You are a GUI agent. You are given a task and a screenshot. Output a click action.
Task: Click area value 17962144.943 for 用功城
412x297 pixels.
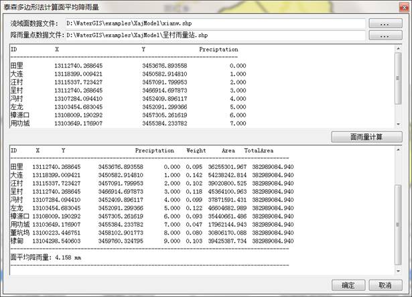[227, 225]
